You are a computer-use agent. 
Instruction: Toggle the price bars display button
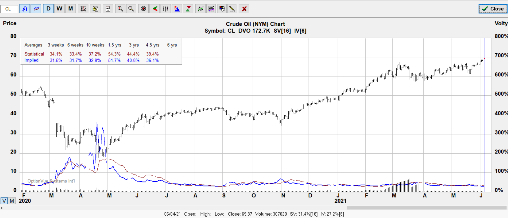tap(25, 9)
